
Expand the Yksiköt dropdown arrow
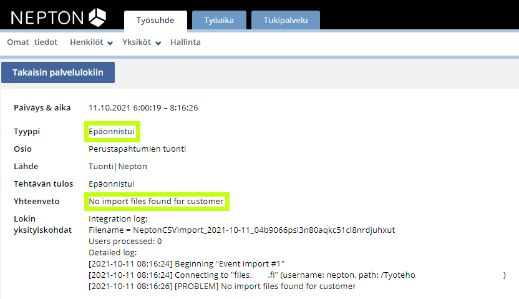[158, 43]
